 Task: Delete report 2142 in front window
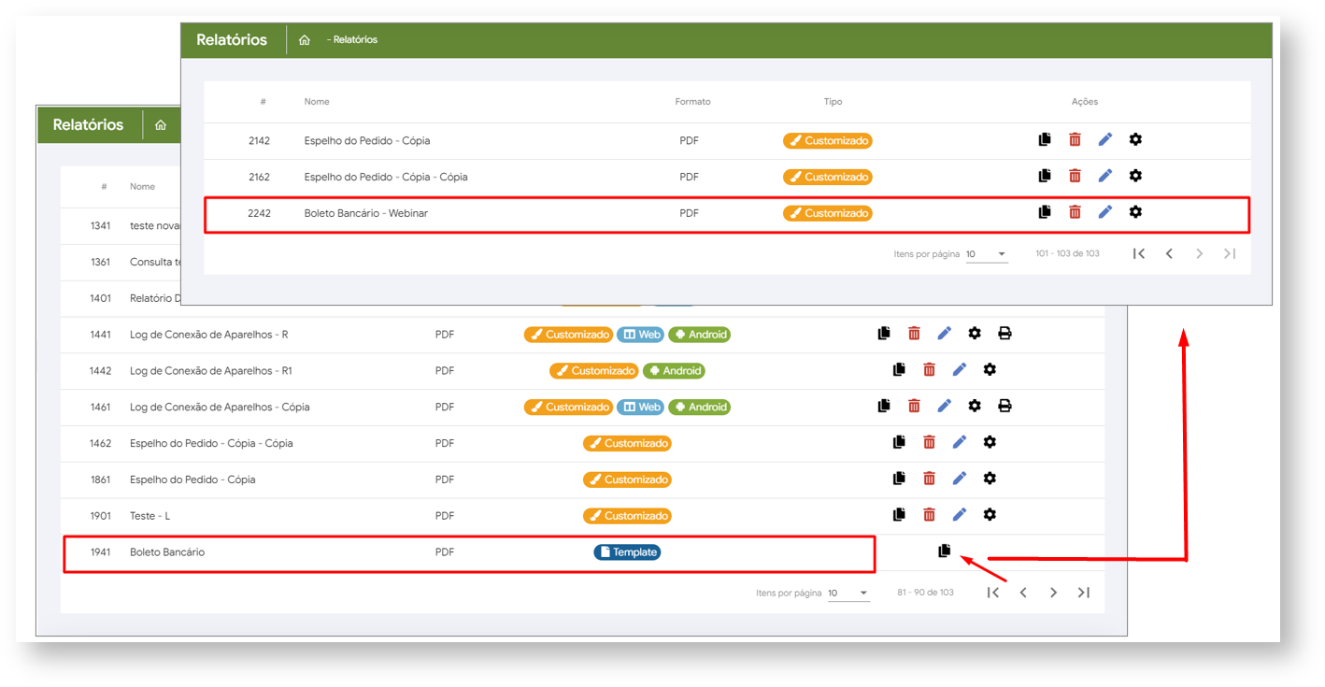coord(1075,139)
